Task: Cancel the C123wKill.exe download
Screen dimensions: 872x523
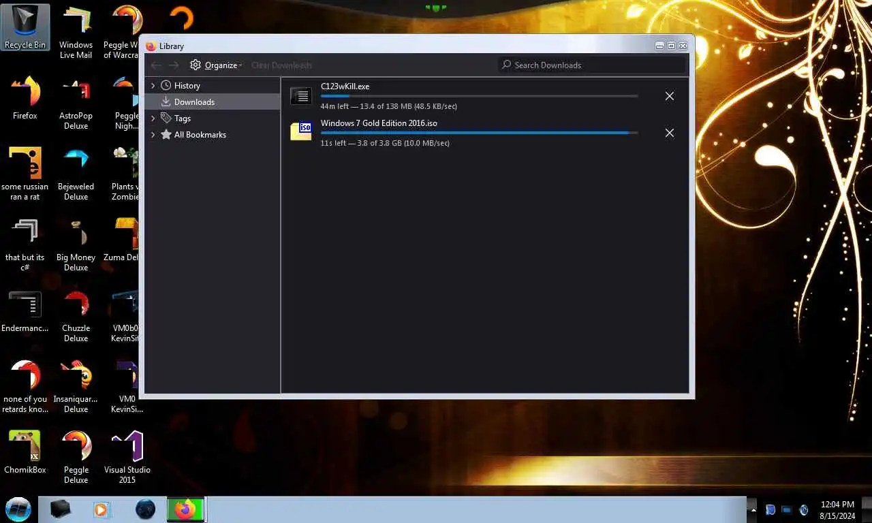Action: (x=670, y=96)
